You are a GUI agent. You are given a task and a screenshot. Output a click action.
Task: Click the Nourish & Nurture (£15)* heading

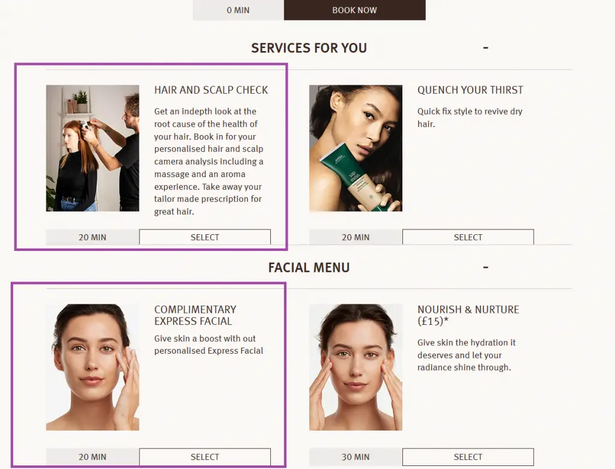pyautogui.click(x=468, y=315)
